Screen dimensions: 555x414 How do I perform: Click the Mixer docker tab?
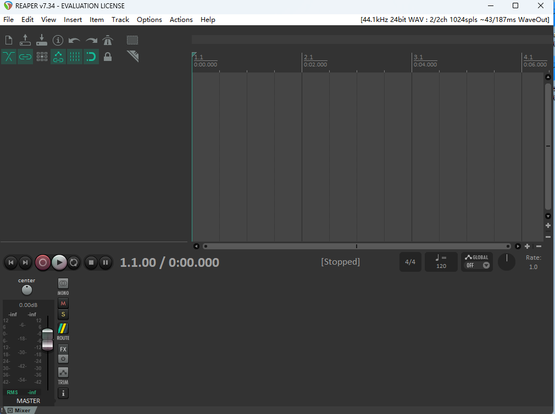[x=23, y=411]
